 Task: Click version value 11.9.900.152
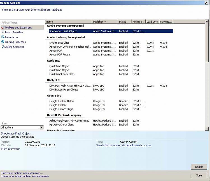(x=32, y=141)
